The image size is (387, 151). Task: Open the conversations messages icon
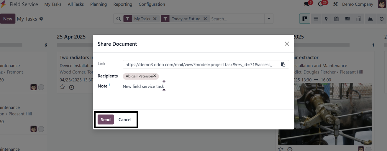coord(307,4)
